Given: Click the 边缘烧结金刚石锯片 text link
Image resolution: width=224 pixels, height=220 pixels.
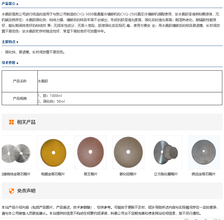Looking at the screenshot, I should pos(16,174).
